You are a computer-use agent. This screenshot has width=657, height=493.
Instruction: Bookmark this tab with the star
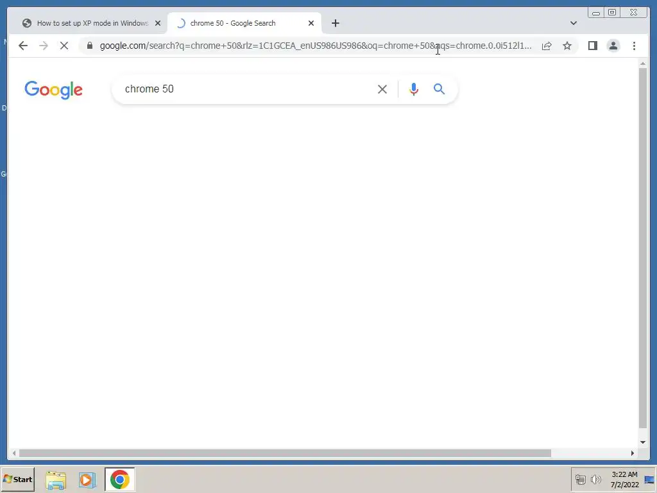tap(567, 46)
